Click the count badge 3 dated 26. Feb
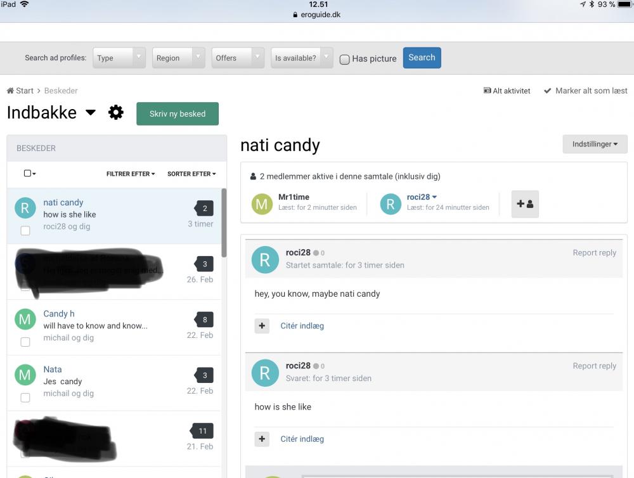 [x=204, y=264]
